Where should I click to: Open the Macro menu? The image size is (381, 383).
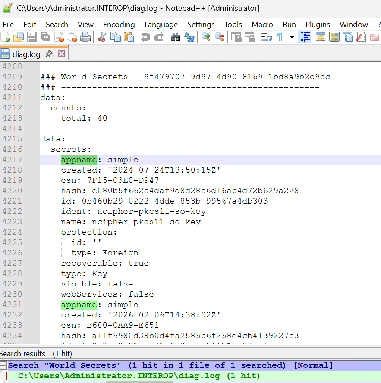click(262, 25)
